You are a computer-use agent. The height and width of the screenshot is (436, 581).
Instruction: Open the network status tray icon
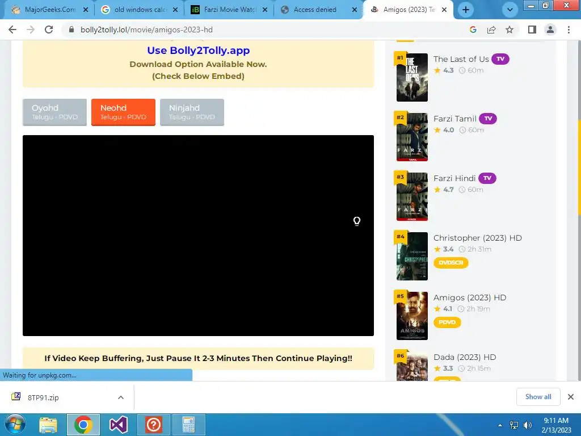[514, 425]
